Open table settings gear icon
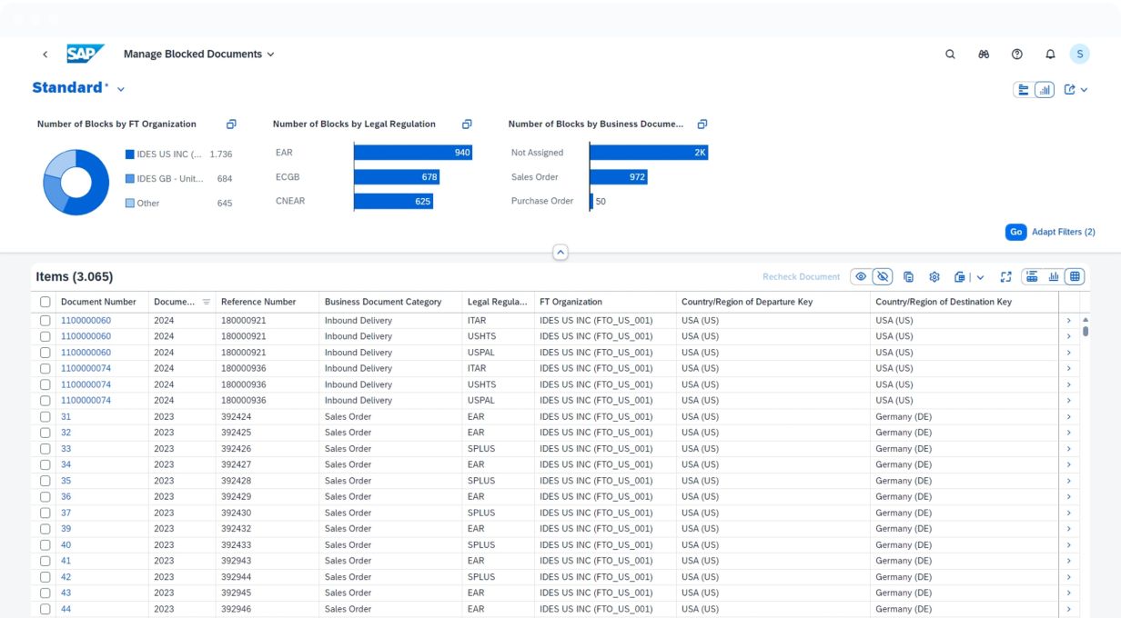 pyautogui.click(x=934, y=277)
